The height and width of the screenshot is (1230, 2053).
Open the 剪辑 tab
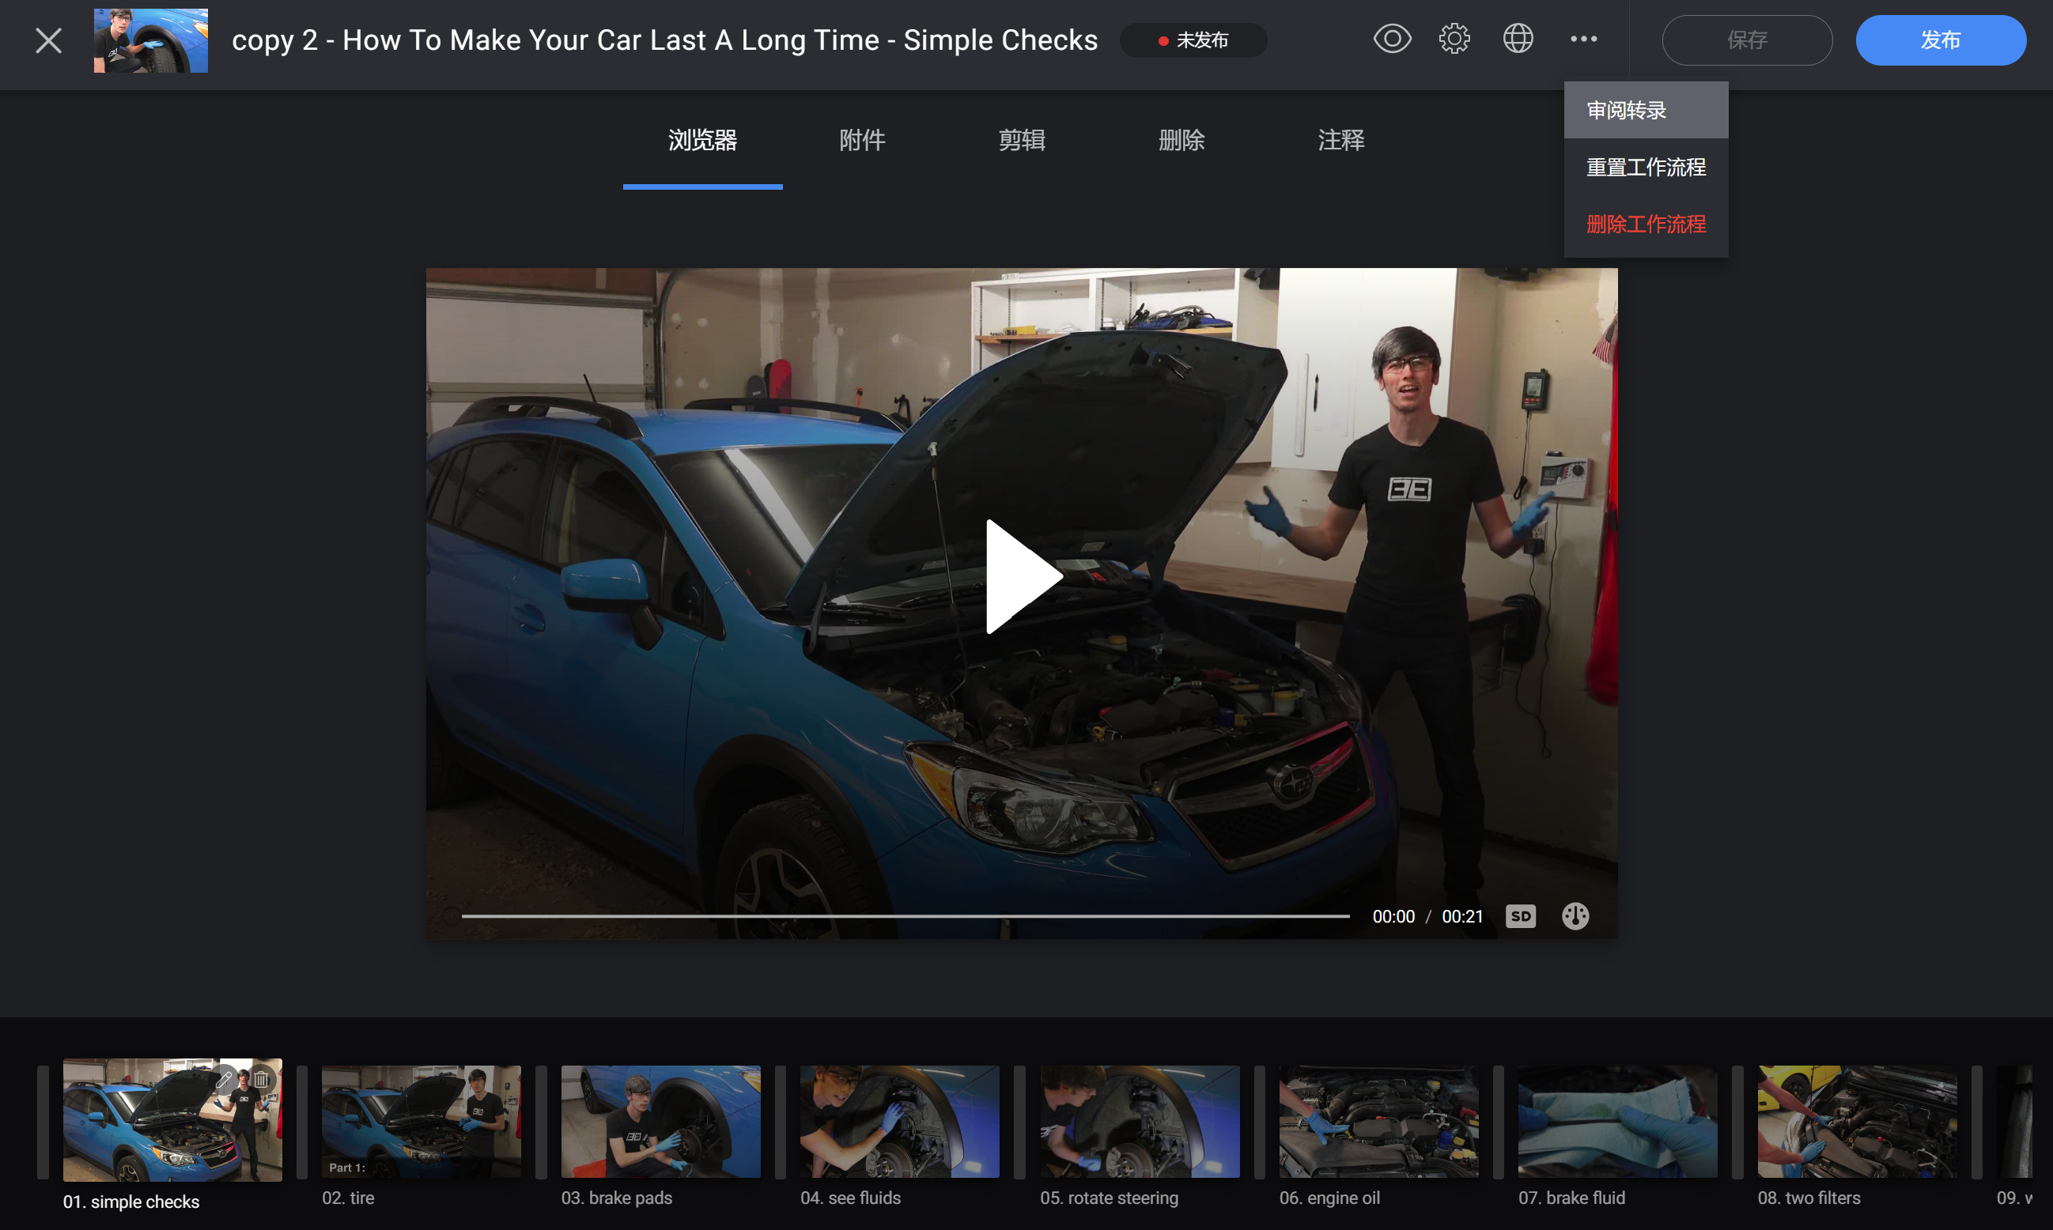point(1022,140)
